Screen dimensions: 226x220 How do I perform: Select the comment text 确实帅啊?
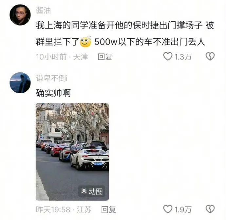click(x=53, y=93)
